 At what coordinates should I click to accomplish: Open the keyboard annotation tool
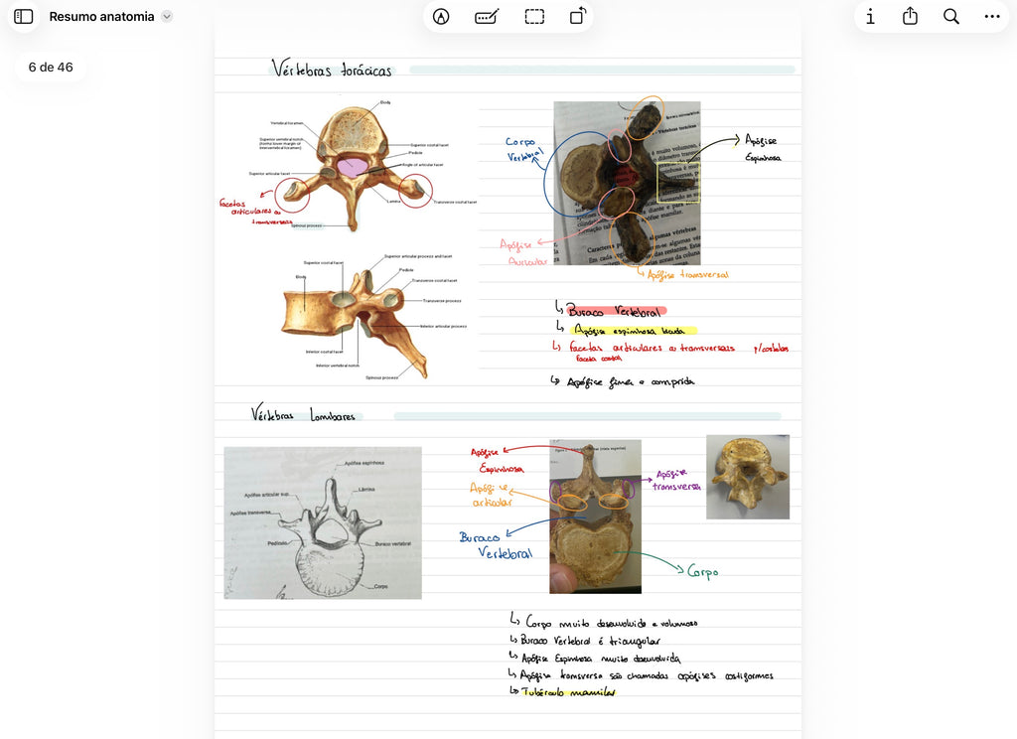[x=487, y=16]
